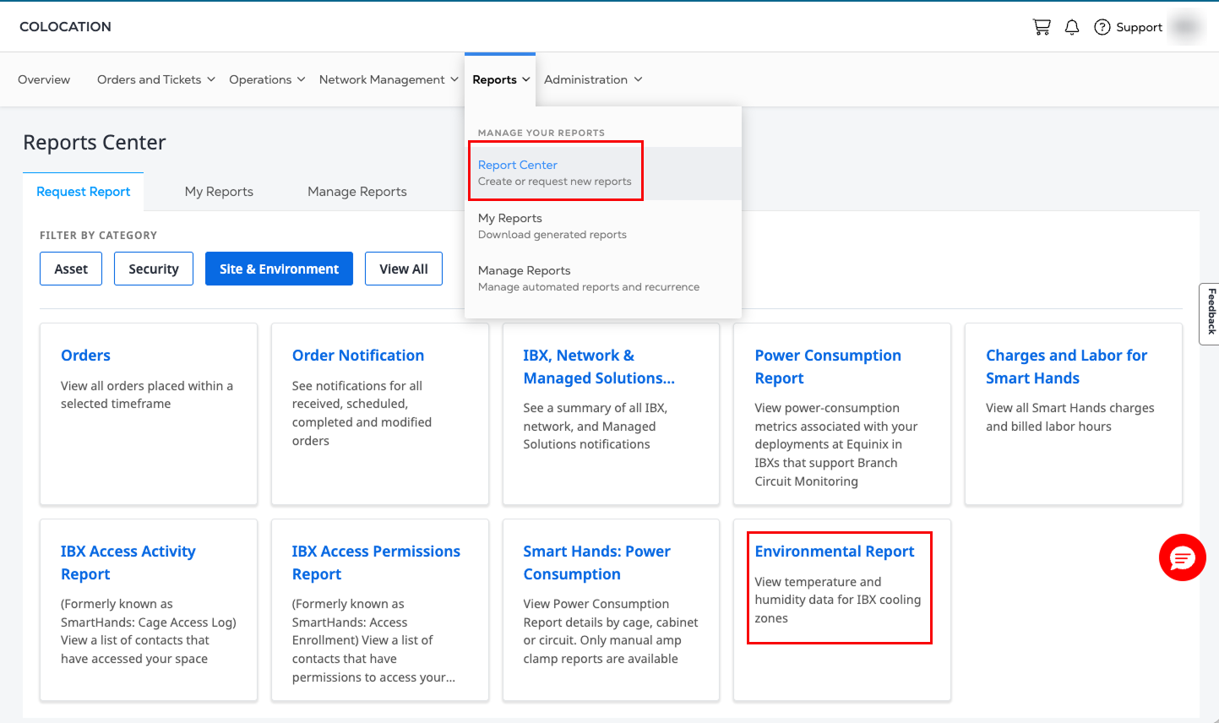Filter by Asset category
This screenshot has height=723, width=1219.
(71, 269)
